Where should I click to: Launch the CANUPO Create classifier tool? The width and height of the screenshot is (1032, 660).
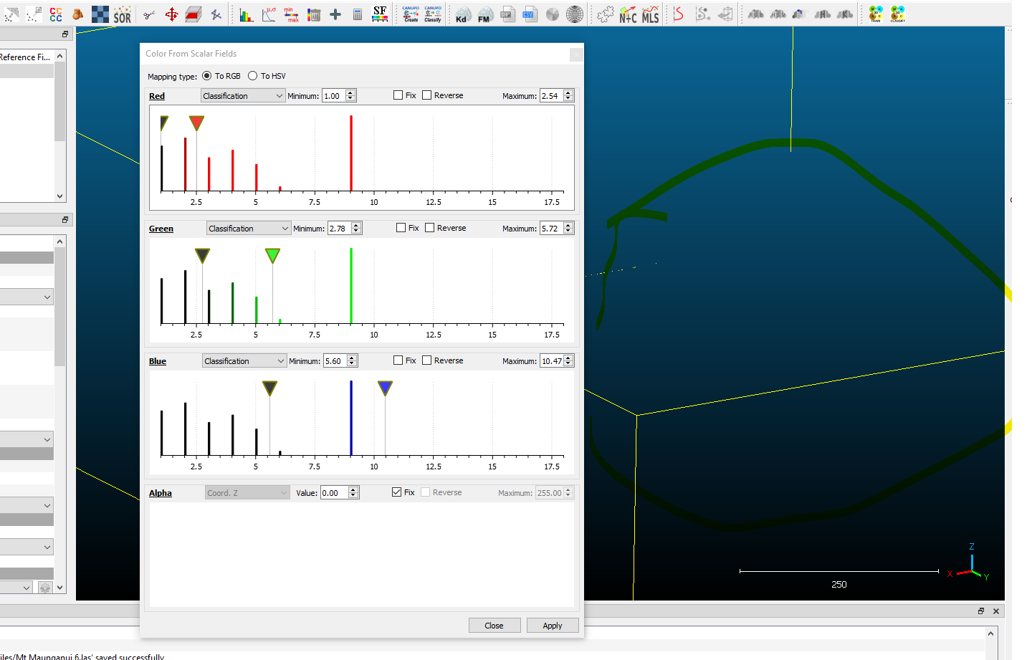click(x=409, y=14)
